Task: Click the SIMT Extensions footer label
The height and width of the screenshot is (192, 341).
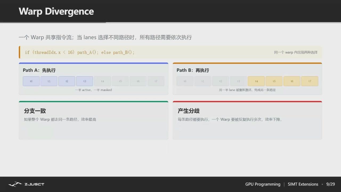Action: click(303, 184)
